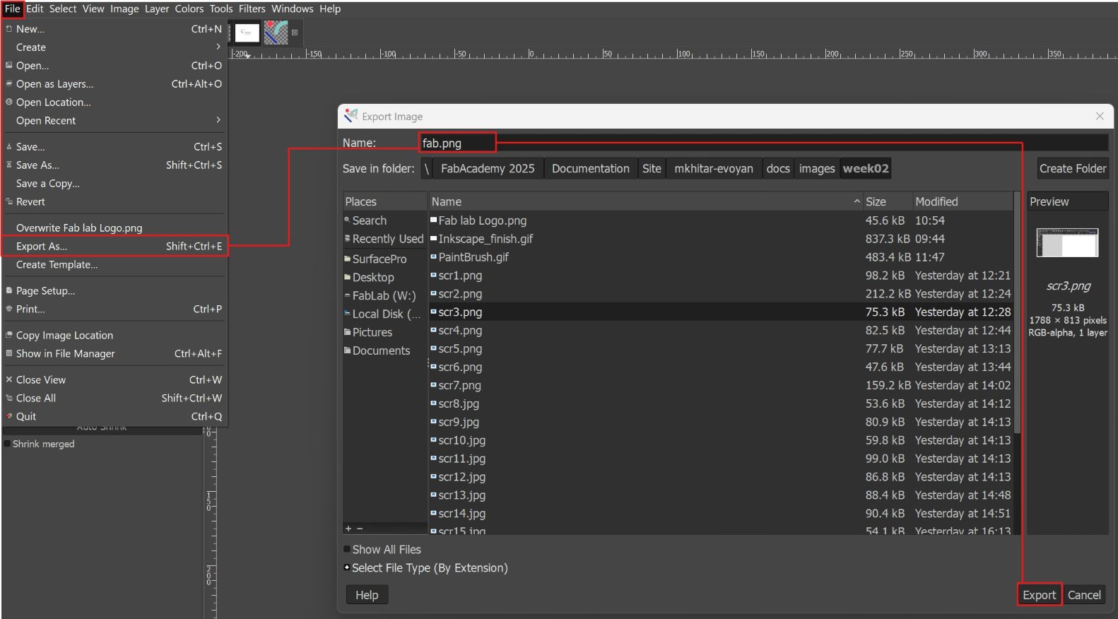
Task: Select file scr3.png
Action: click(x=721, y=312)
